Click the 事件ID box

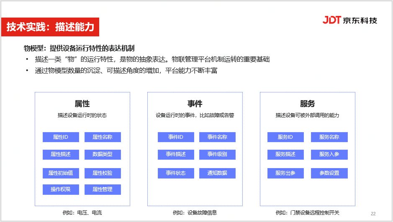point(176,137)
